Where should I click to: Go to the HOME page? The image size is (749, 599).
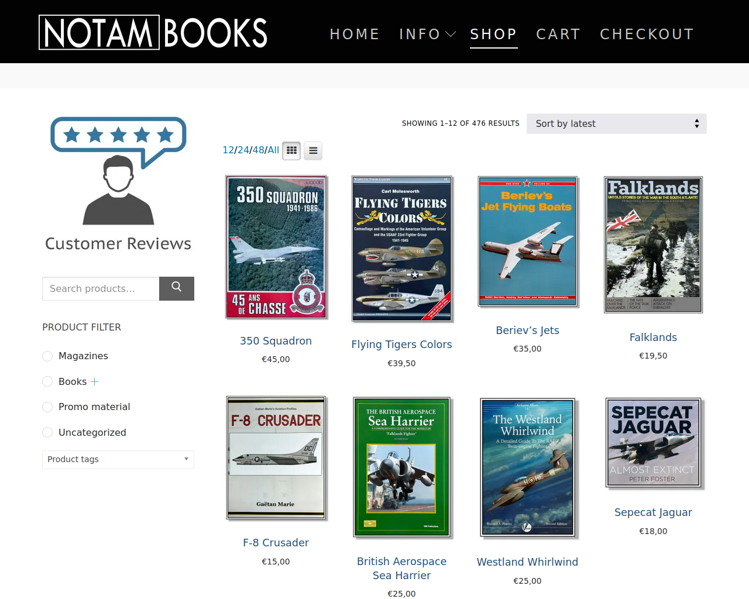tap(355, 35)
